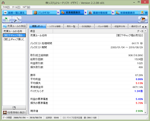
Task: Select the バックテスト期間 row label
Action: [x=38, y=47]
